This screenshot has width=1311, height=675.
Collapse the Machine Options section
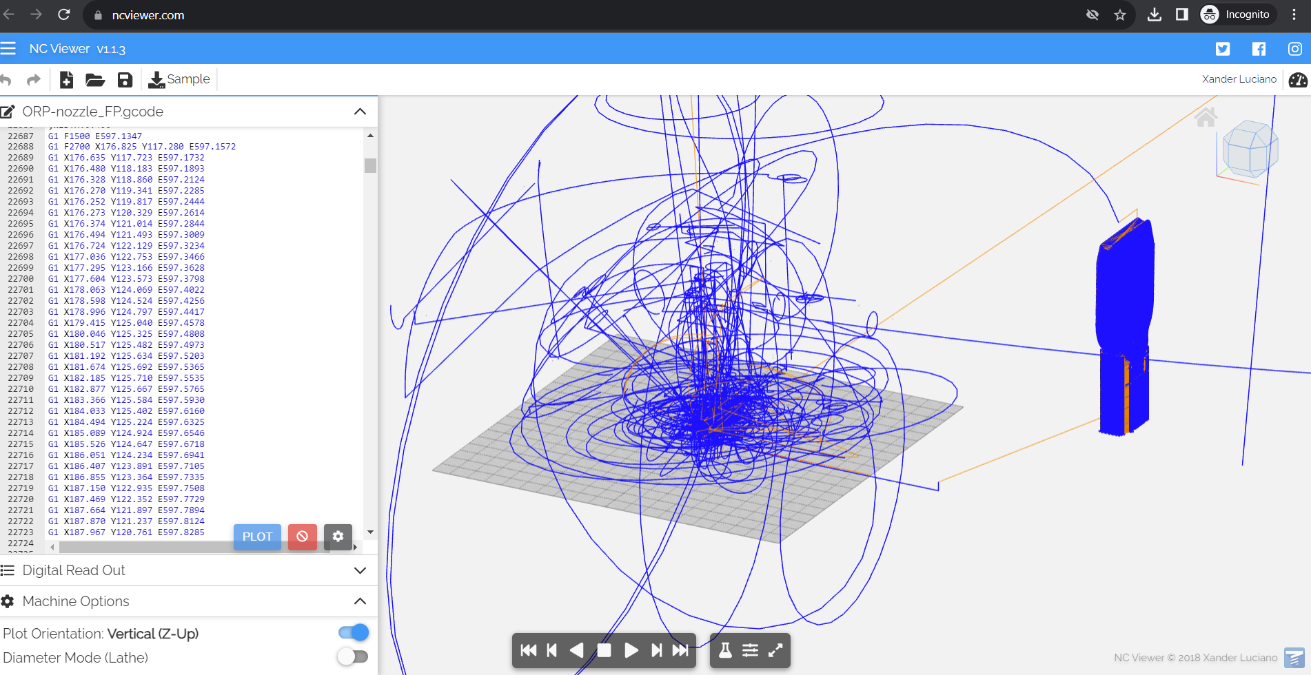pos(360,601)
